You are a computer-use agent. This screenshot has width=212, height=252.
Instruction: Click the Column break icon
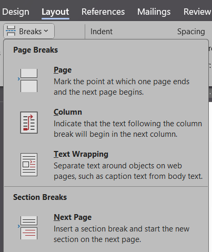pyautogui.click(x=29, y=123)
